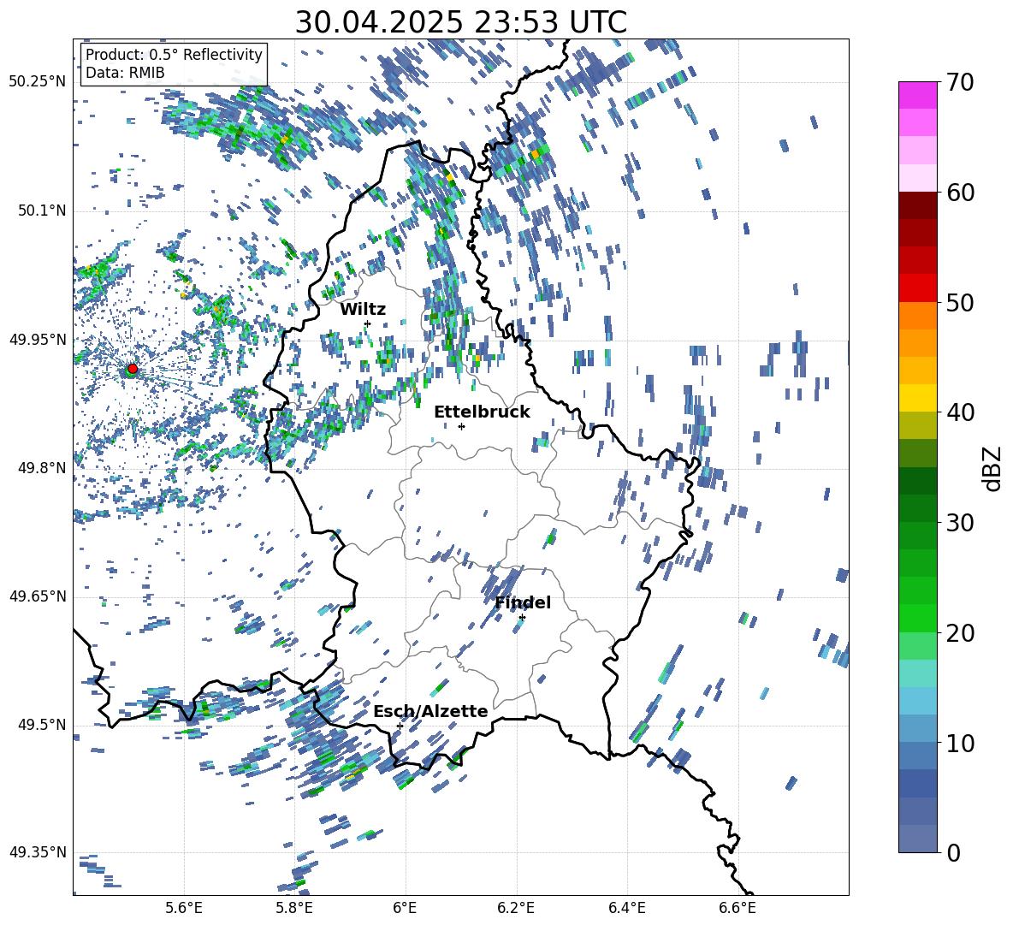
Task: Click the 6.4°E longitude label
Action: coord(626,909)
